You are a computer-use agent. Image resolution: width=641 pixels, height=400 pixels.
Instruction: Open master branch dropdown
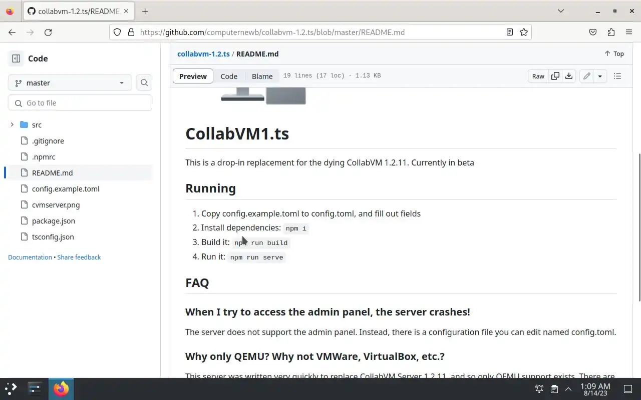(70, 83)
